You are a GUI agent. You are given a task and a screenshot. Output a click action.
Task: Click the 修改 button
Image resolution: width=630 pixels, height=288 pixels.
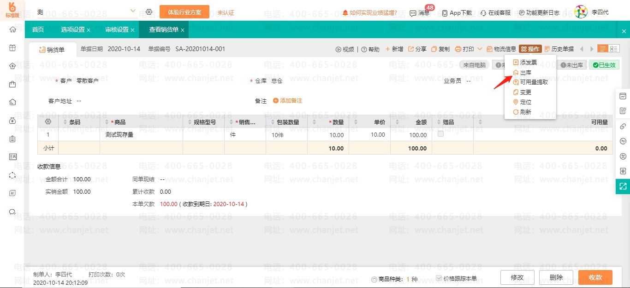coord(517,277)
